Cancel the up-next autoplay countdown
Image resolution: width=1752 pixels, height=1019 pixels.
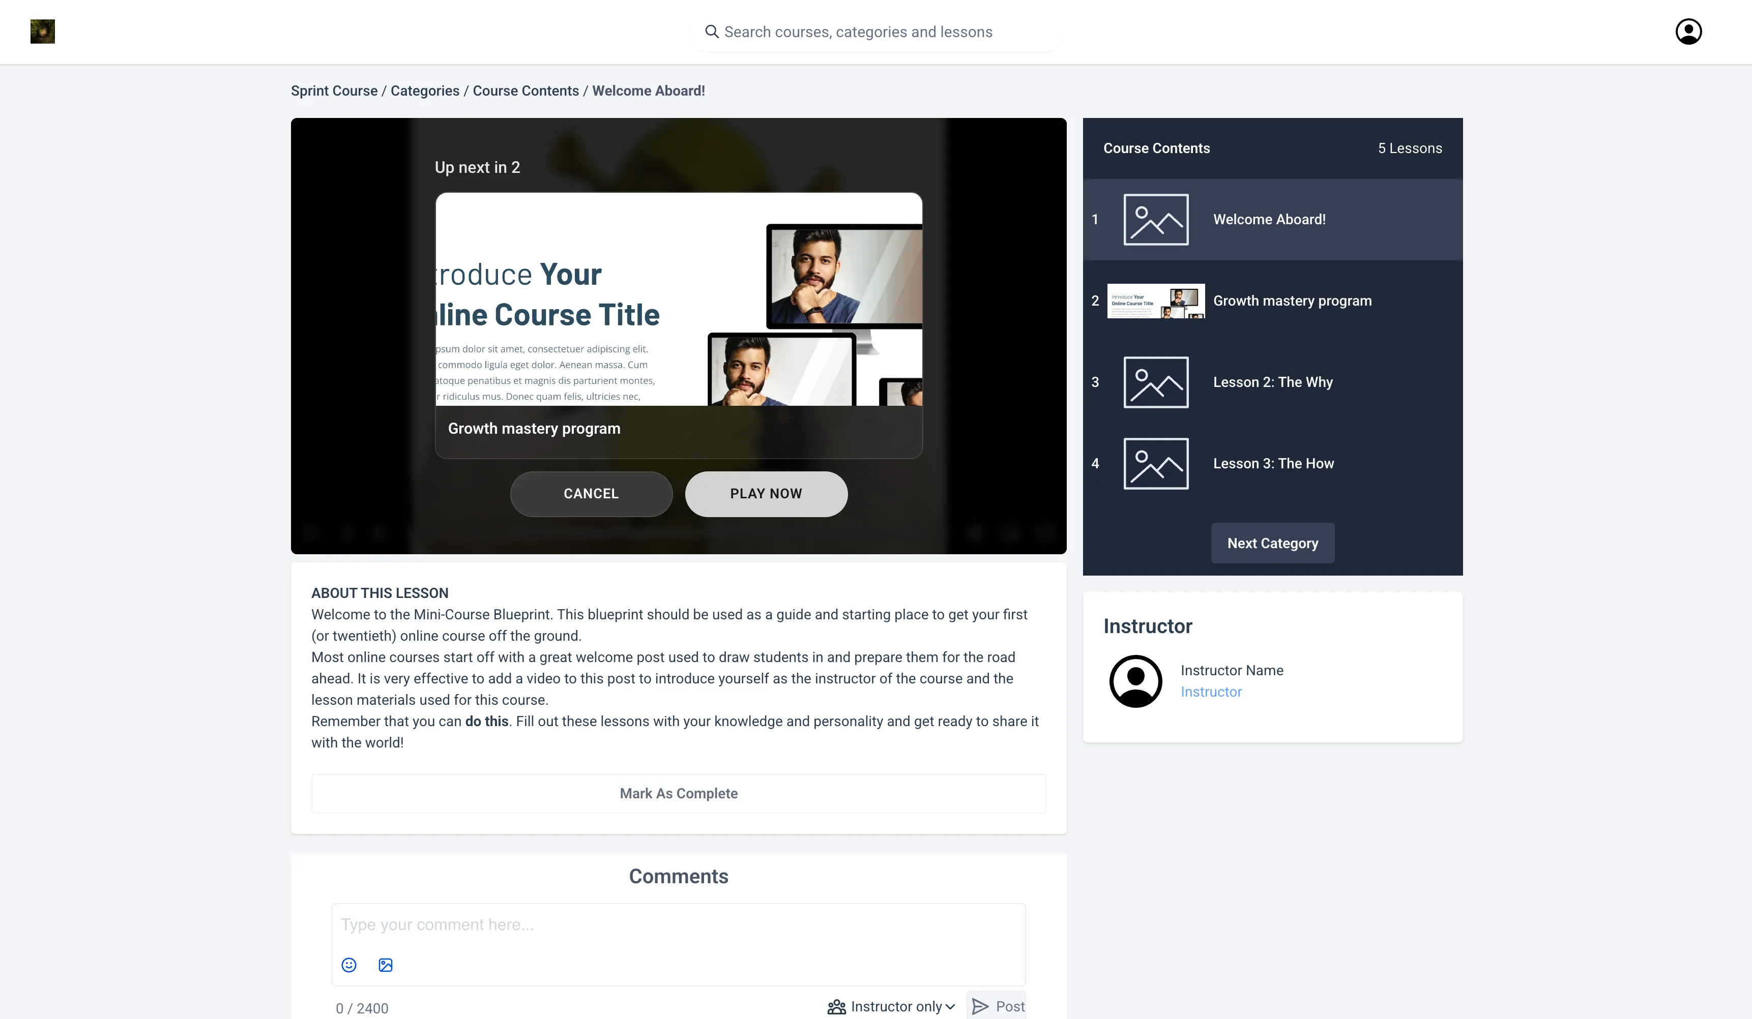pyautogui.click(x=590, y=494)
